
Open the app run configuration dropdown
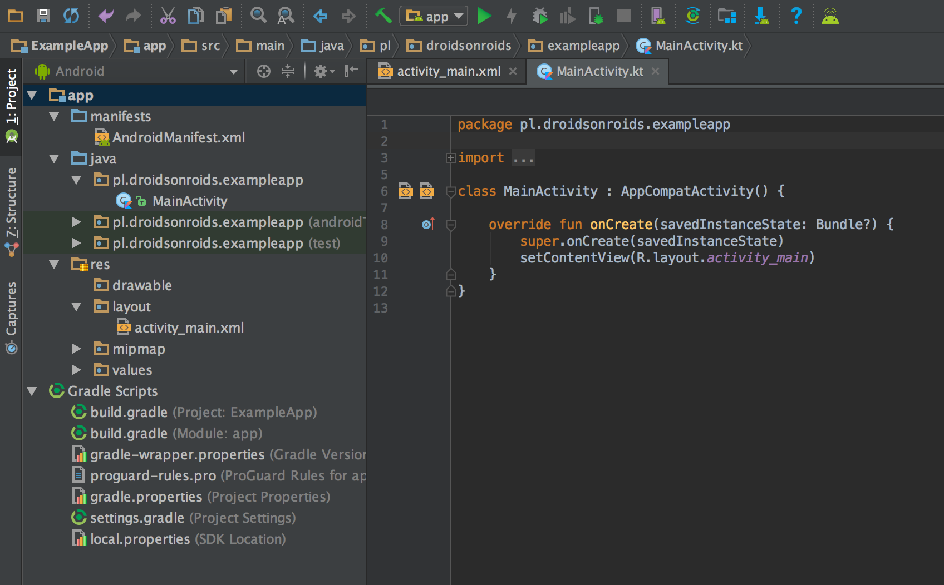pyautogui.click(x=434, y=16)
